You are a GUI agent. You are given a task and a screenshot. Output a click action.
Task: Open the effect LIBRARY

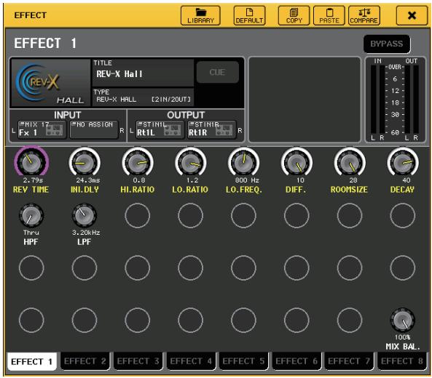coord(200,16)
